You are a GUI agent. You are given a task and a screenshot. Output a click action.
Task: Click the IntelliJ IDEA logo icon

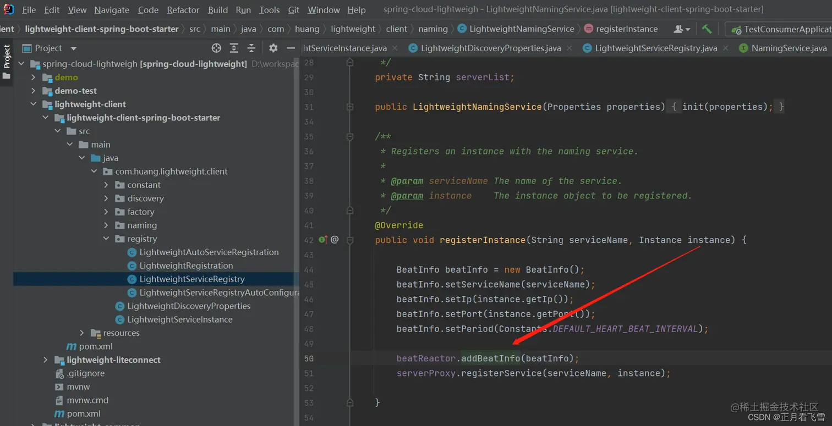[x=8, y=9]
